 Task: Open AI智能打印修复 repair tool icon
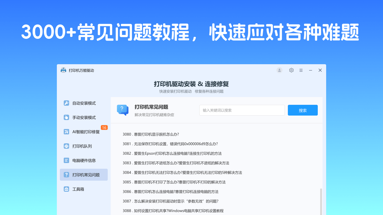[x=66, y=132]
